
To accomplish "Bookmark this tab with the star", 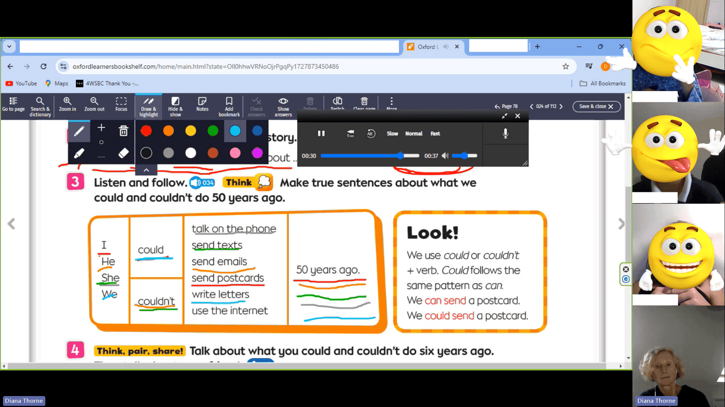I will [566, 66].
